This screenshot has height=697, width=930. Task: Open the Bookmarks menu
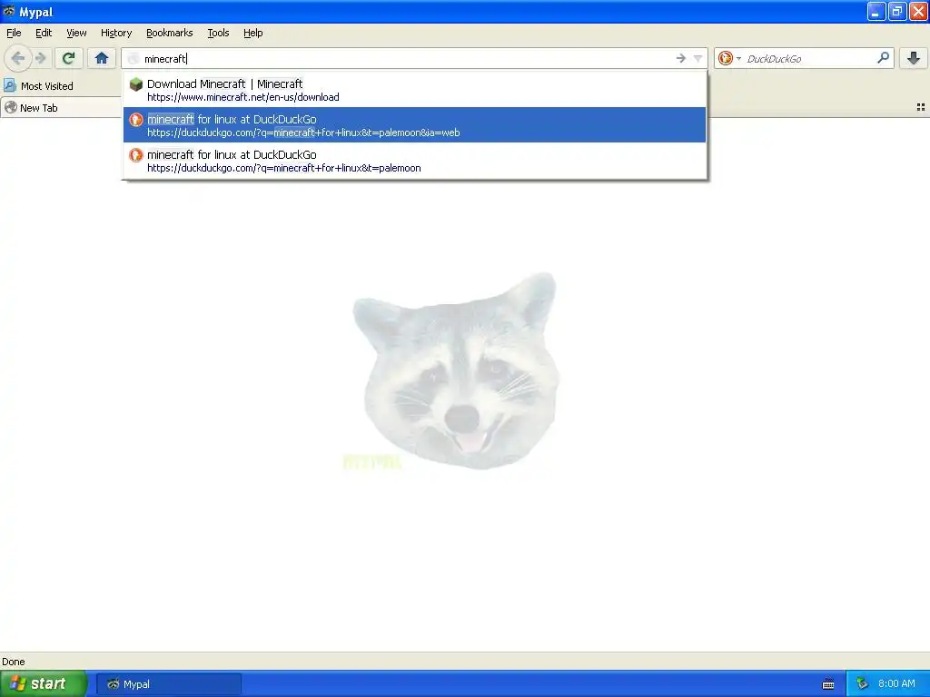click(170, 33)
